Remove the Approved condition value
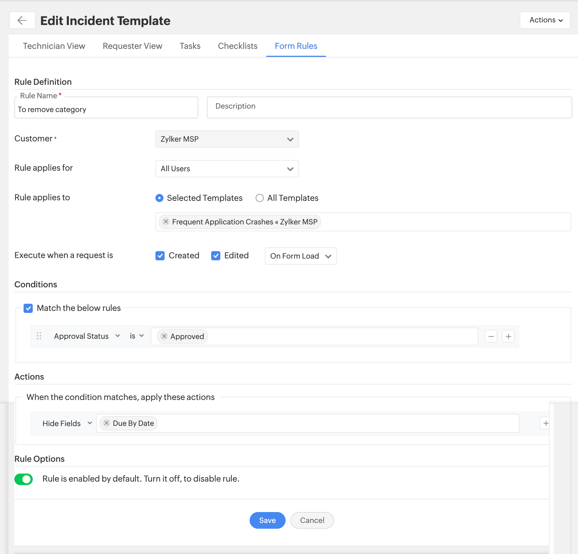The image size is (578, 554). coord(164,336)
